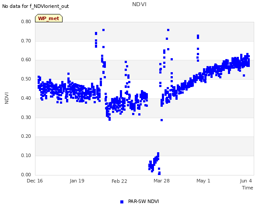Click the Dec 16 date tick label

pyautogui.click(x=35, y=181)
